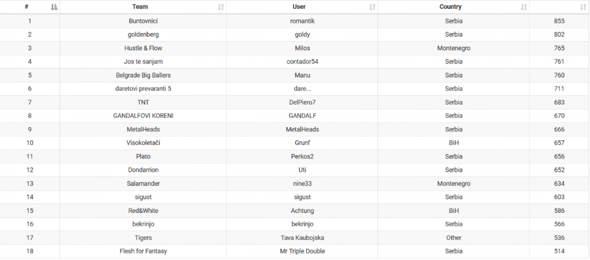Select user Perkos2

(x=302, y=156)
